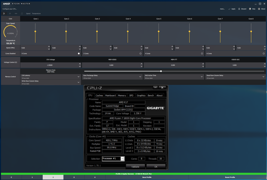Click Save Profile button

(x=147, y=177)
